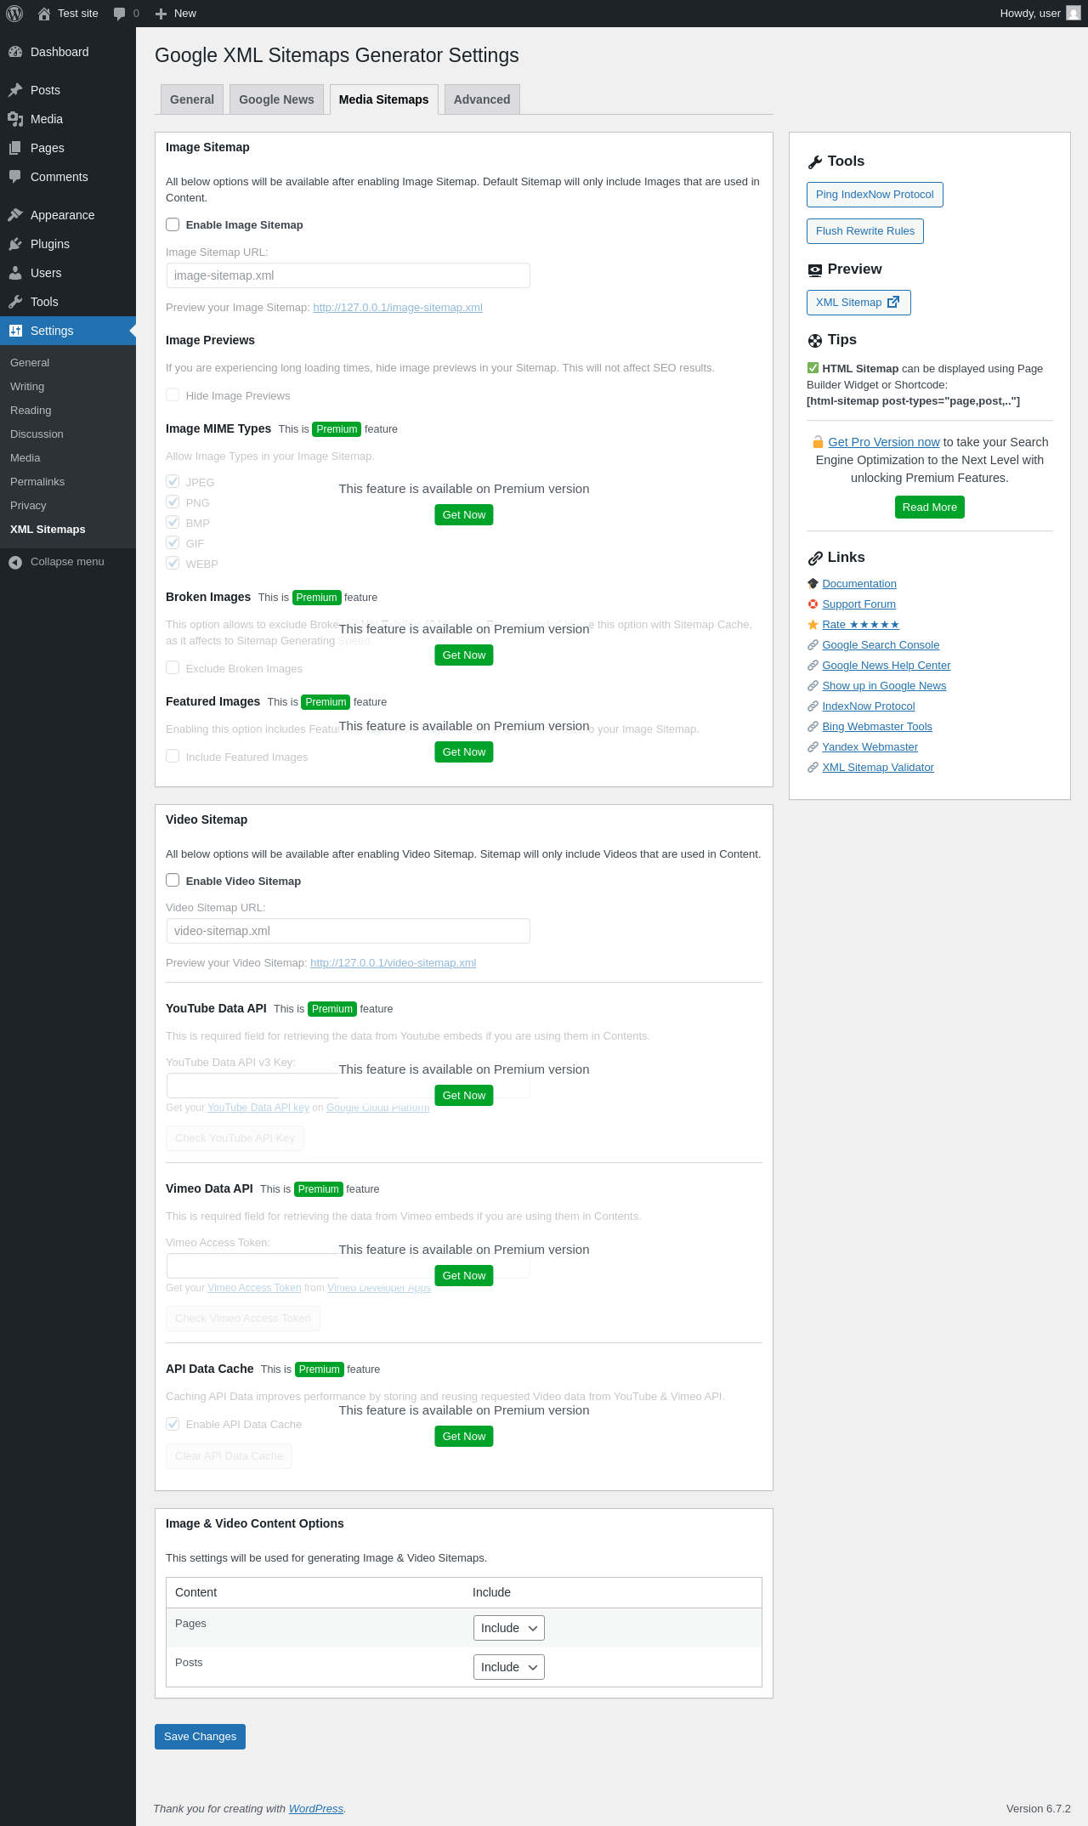Click the Dashboard gauge icon
The width and height of the screenshot is (1088, 1826).
coord(15,52)
